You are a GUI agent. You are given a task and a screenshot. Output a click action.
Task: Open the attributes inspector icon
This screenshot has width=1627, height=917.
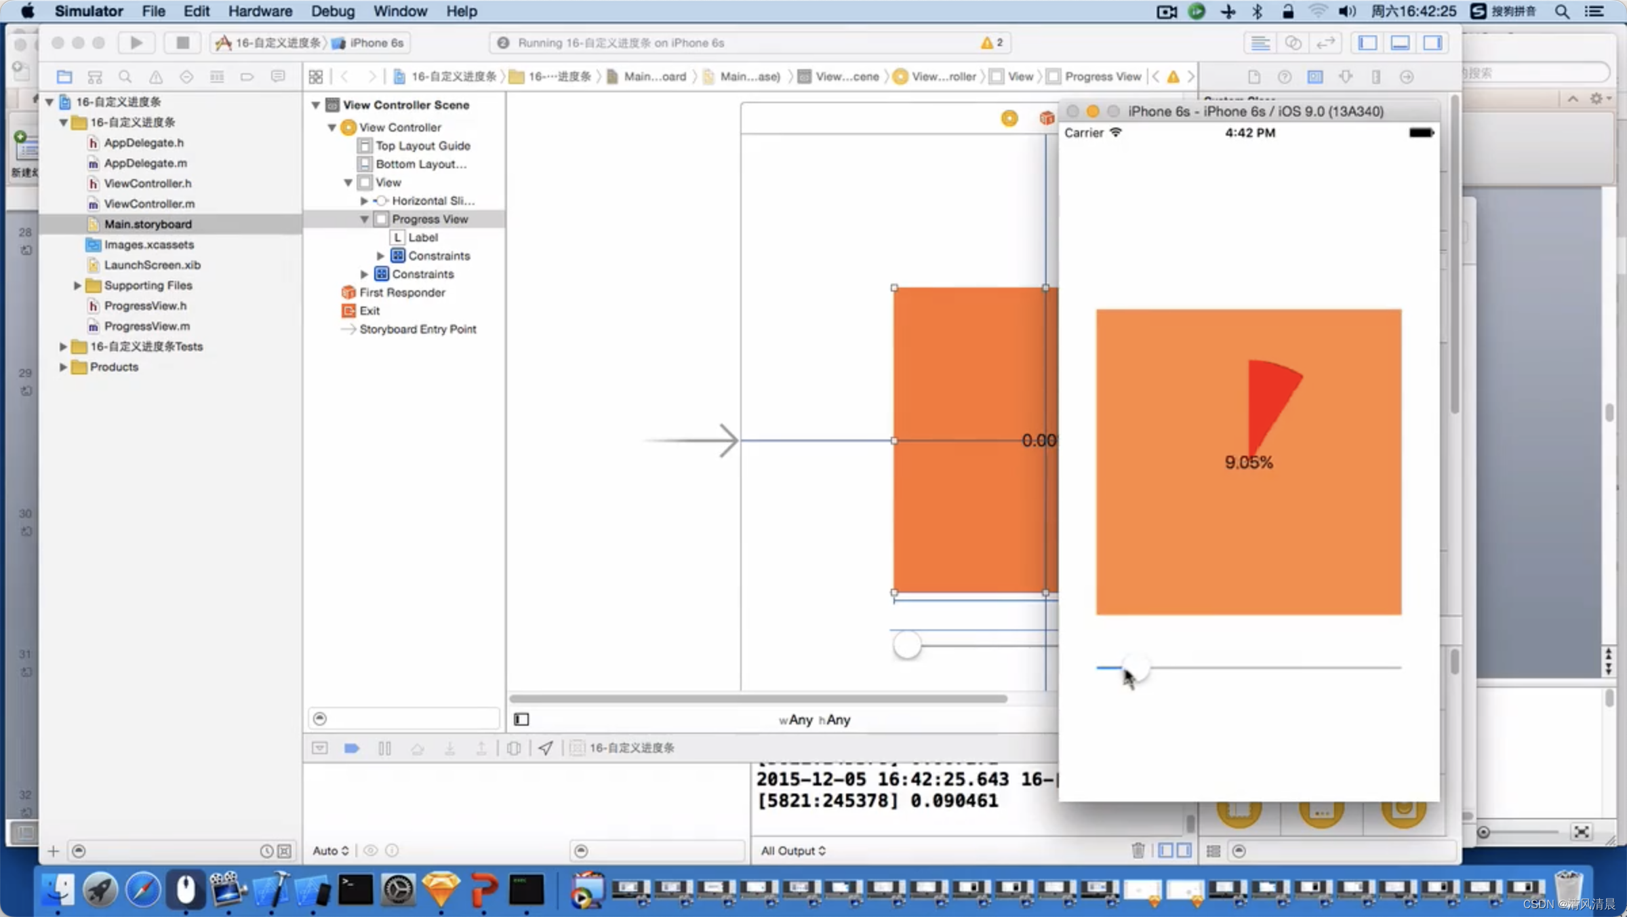click(x=1346, y=77)
